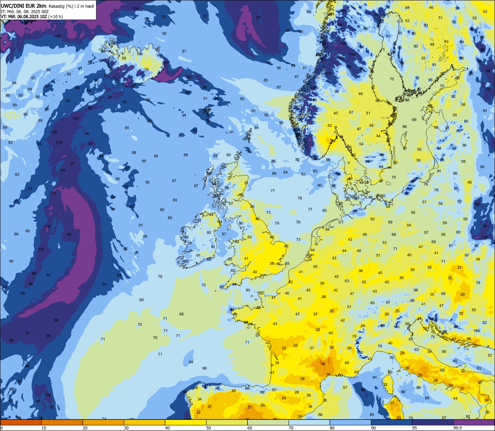Viewport: 495px width, 431px height.
Task: Click the 30–40% amber legend swatch
Action: (144, 422)
